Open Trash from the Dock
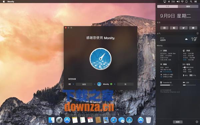 pos(148,120)
